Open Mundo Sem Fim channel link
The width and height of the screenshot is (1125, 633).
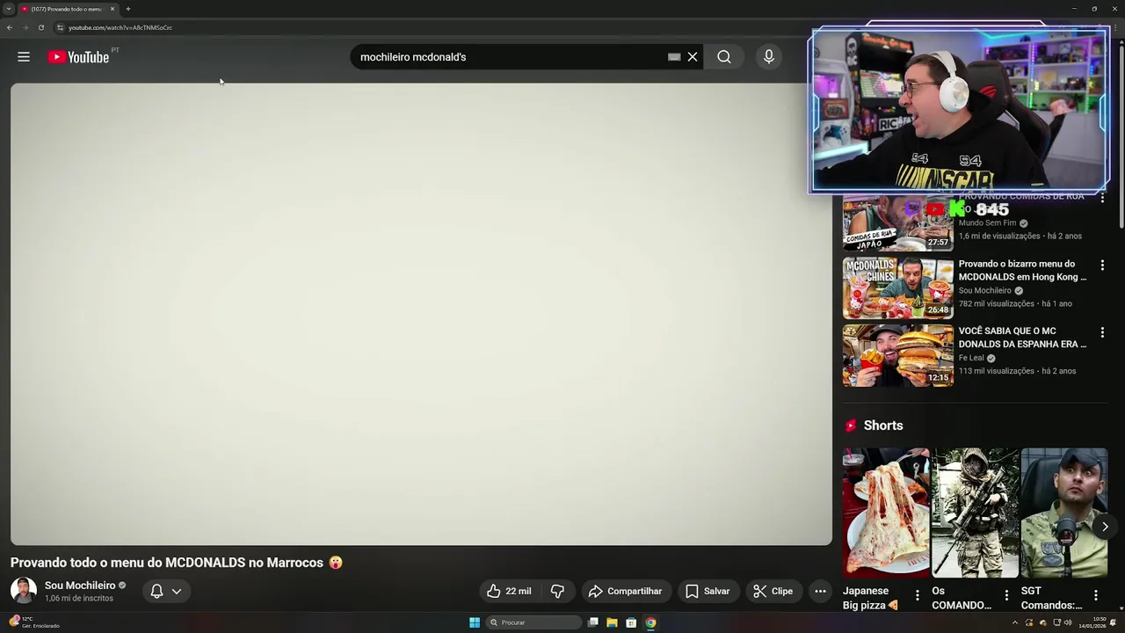pos(987,223)
